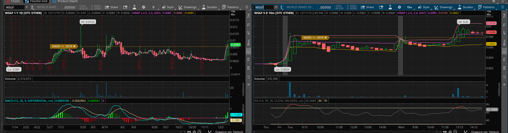Expand the WSGF symbol dropdown on left chart
This screenshot has width=508, height=133.
[x=26, y=7]
